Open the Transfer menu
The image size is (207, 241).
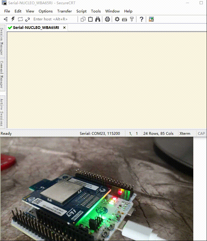pos(65,11)
